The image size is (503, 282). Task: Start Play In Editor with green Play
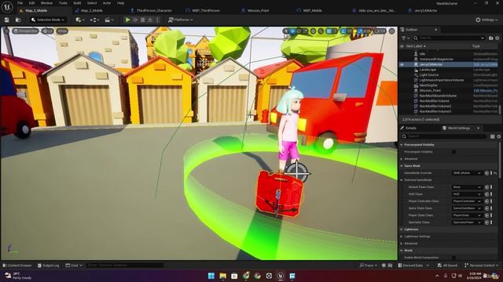pos(127,20)
